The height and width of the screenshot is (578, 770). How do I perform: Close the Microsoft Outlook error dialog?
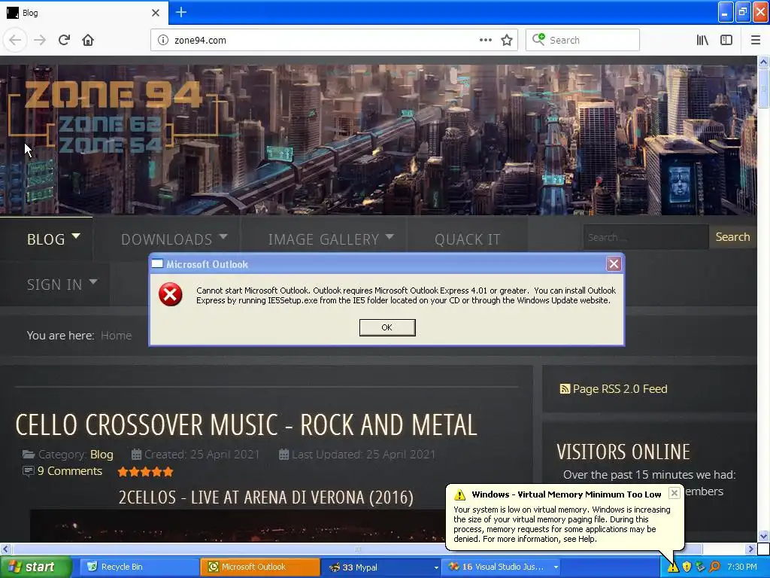614,264
